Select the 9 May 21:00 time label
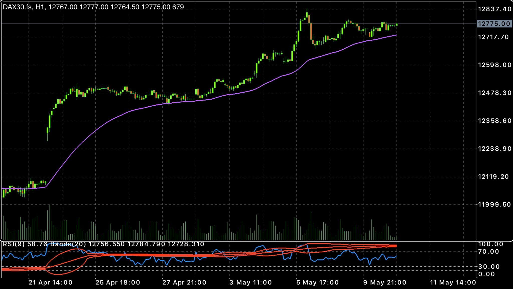 385,282
